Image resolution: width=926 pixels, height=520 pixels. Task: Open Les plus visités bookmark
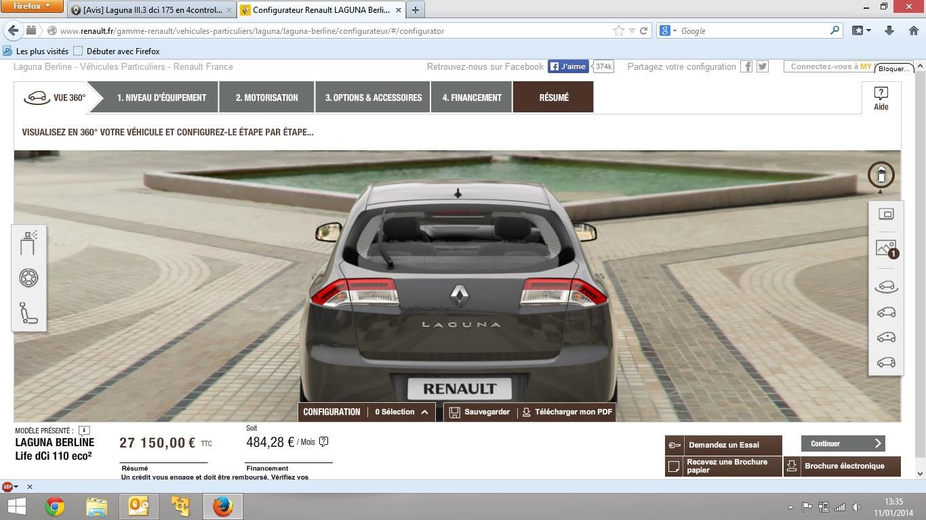click(36, 51)
